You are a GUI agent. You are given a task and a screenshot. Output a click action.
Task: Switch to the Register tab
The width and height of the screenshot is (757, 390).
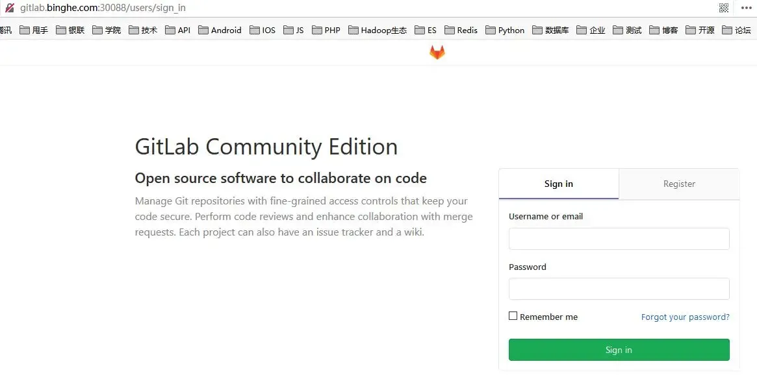click(x=679, y=184)
